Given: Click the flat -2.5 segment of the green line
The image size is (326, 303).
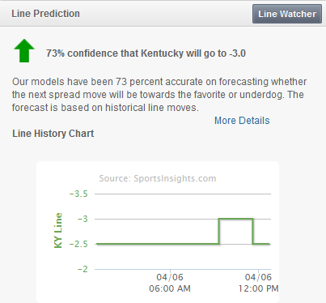Looking at the screenshot, I should [x=158, y=244].
